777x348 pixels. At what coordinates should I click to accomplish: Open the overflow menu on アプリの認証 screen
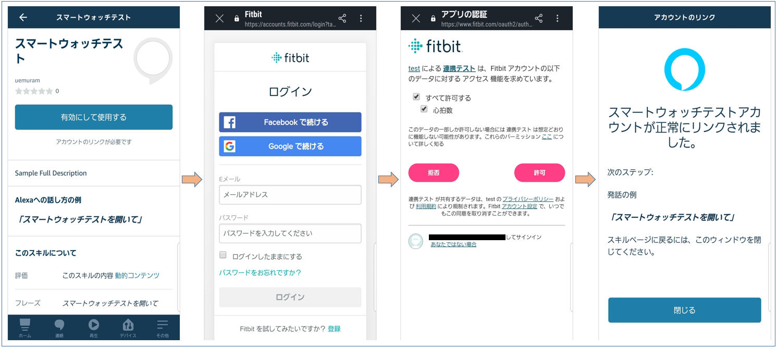557,17
